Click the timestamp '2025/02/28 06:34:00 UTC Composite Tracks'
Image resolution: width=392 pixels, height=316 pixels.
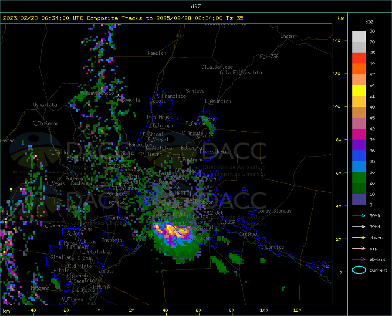click(76, 18)
